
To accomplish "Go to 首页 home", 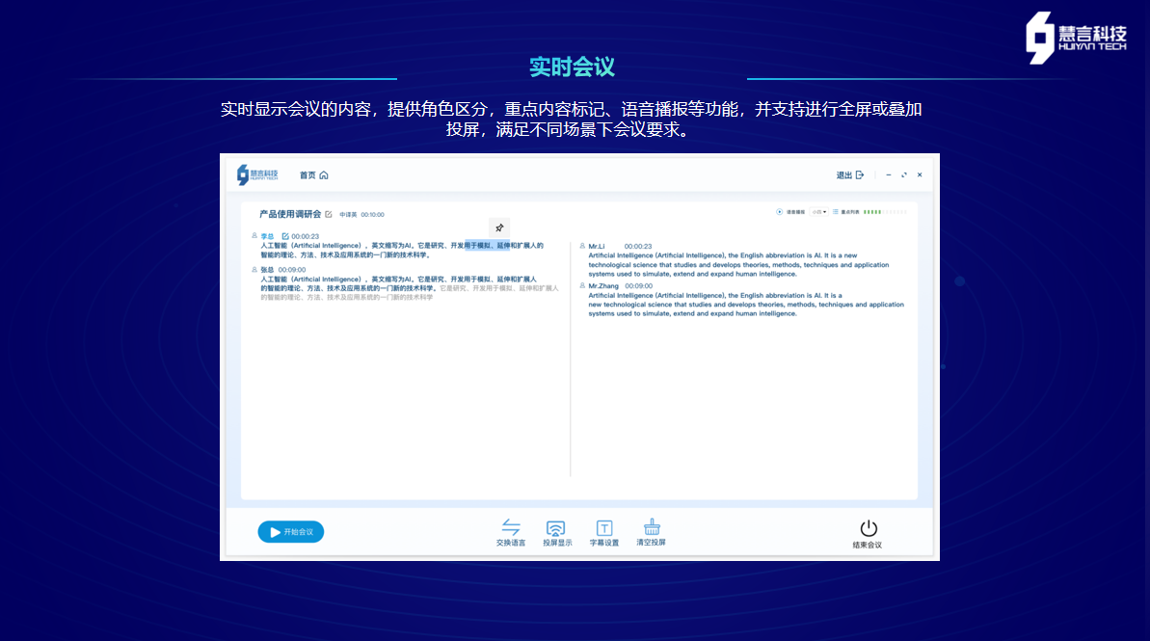I will pyautogui.click(x=313, y=175).
